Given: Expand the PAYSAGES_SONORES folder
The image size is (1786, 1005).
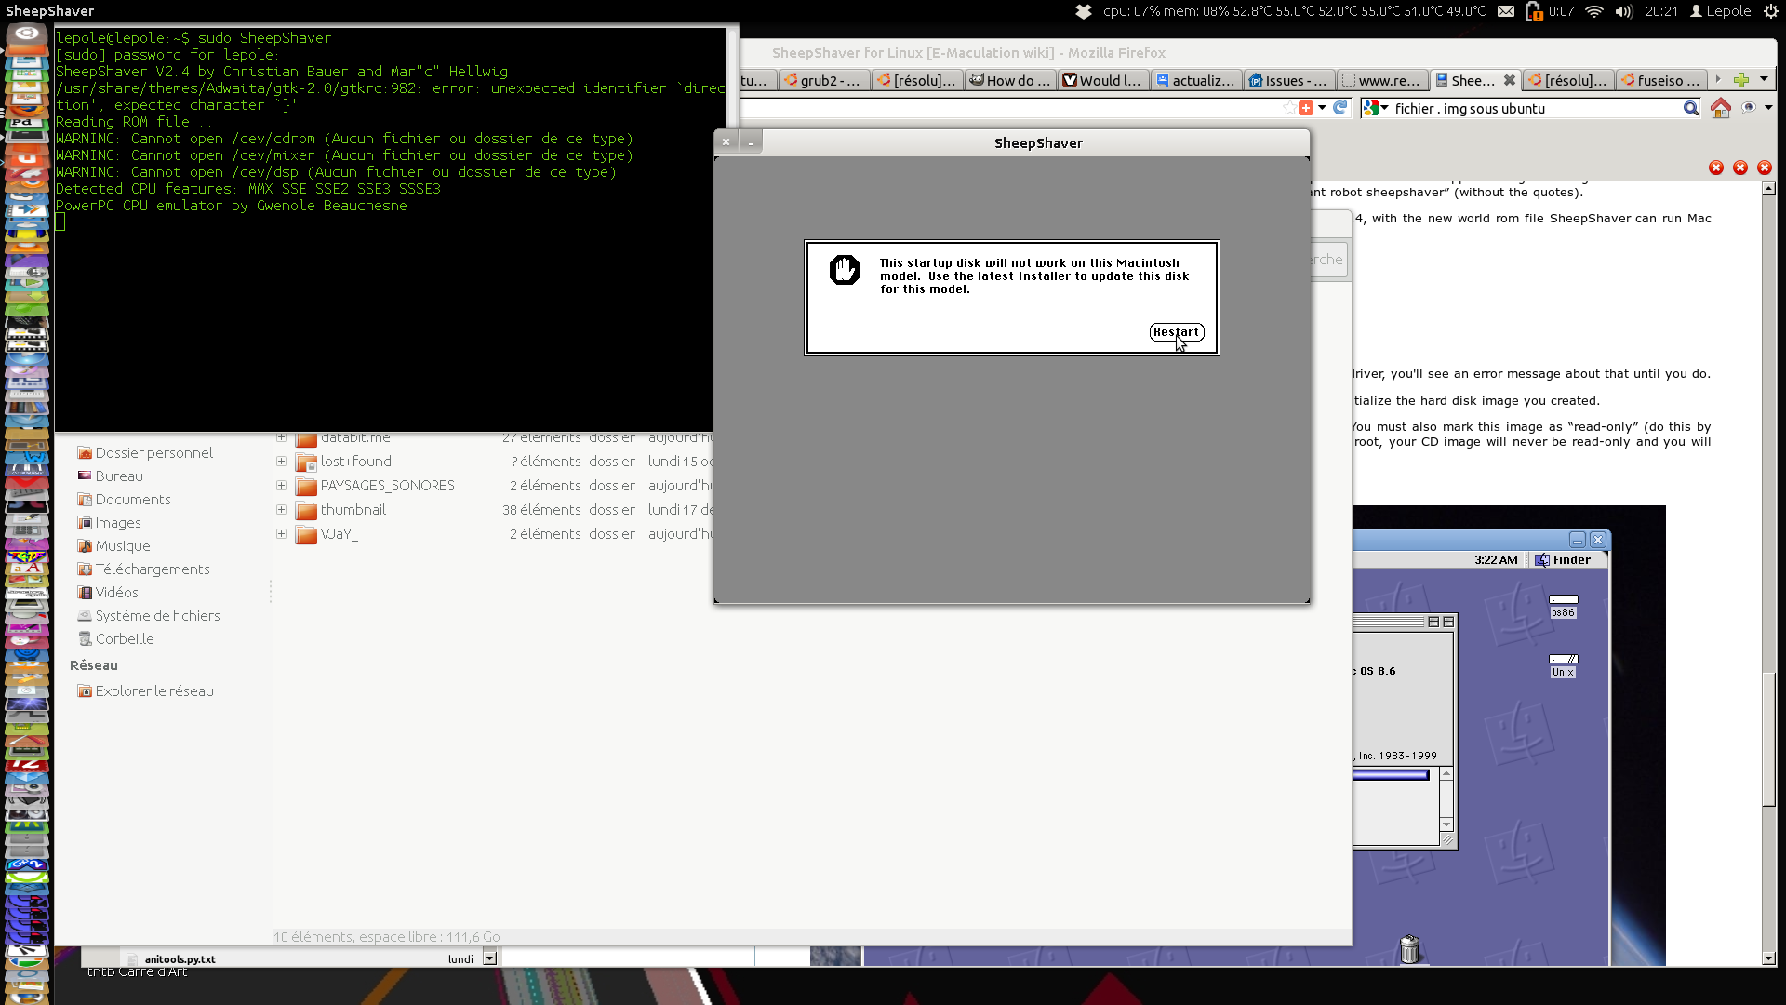Looking at the screenshot, I should 281,486.
